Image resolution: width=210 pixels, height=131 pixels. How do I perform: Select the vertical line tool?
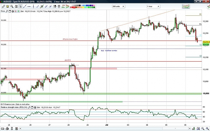[33, 6]
